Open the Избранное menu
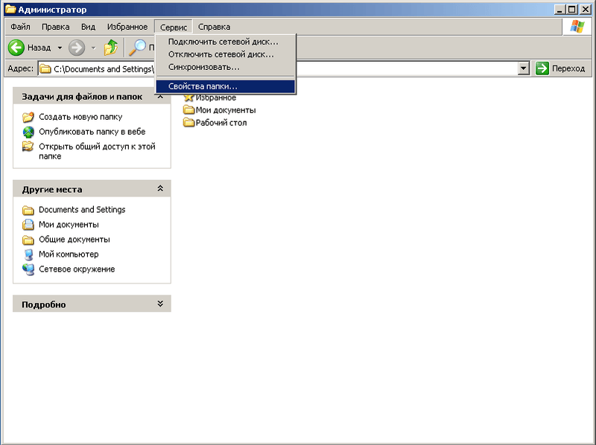The height and width of the screenshot is (445, 596). [127, 27]
